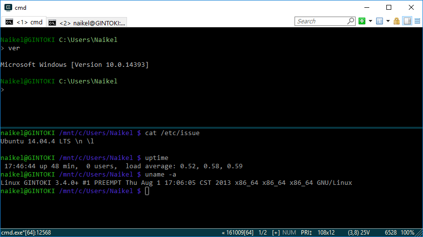
Task: Click the magnifier icon in search box
Action: 351,21
